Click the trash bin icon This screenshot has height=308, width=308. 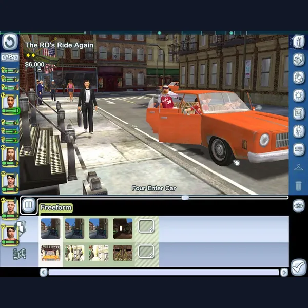click(298, 186)
